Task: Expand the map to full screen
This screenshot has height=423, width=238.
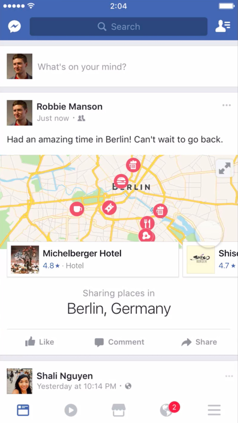Action: pyautogui.click(x=224, y=168)
